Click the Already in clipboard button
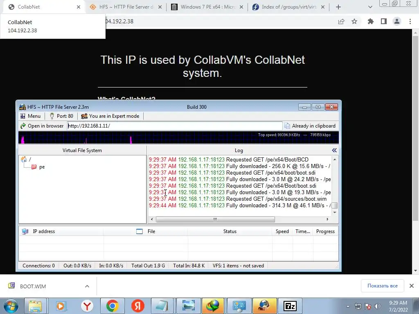 click(310, 126)
